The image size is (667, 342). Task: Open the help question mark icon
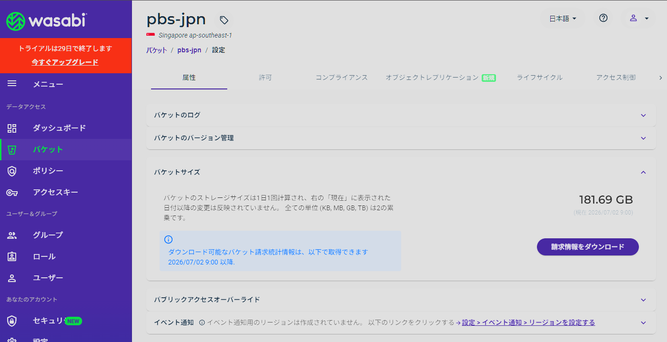click(603, 18)
